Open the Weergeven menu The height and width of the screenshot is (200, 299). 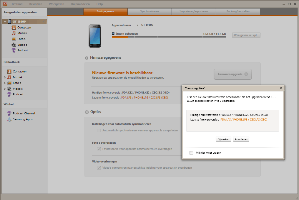(x=57, y=4)
